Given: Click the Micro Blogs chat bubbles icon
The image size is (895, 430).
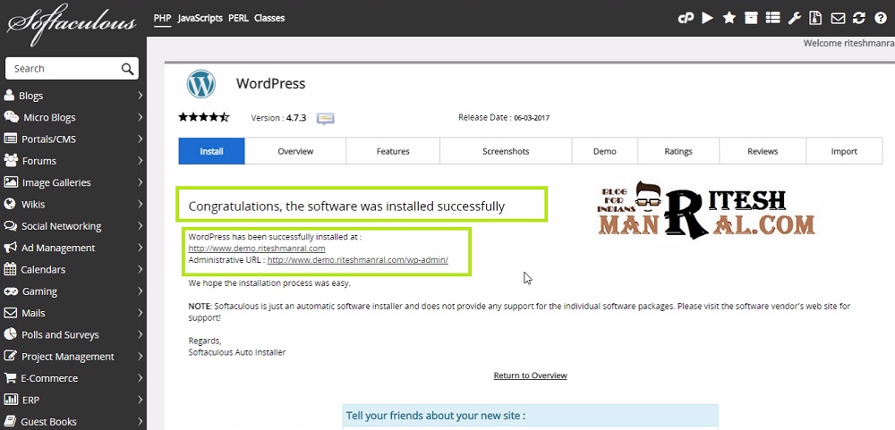Looking at the screenshot, I should 12,117.
